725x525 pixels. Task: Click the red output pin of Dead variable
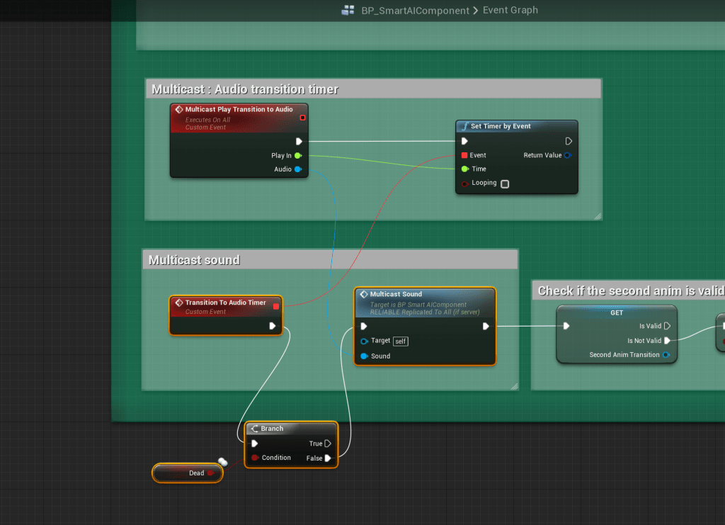pyautogui.click(x=210, y=473)
